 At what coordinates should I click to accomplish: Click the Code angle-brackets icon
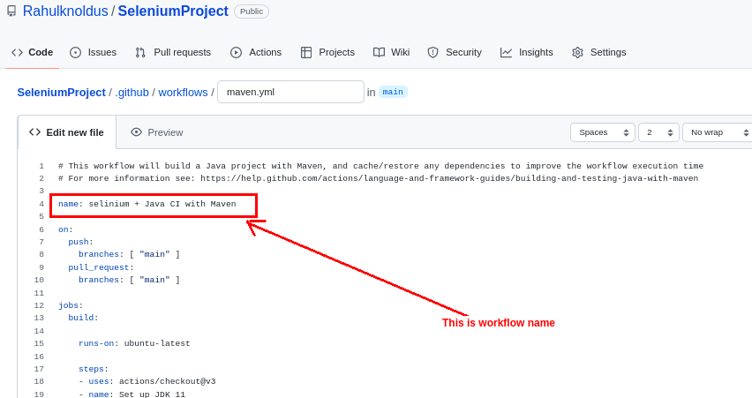[x=18, y=52]
